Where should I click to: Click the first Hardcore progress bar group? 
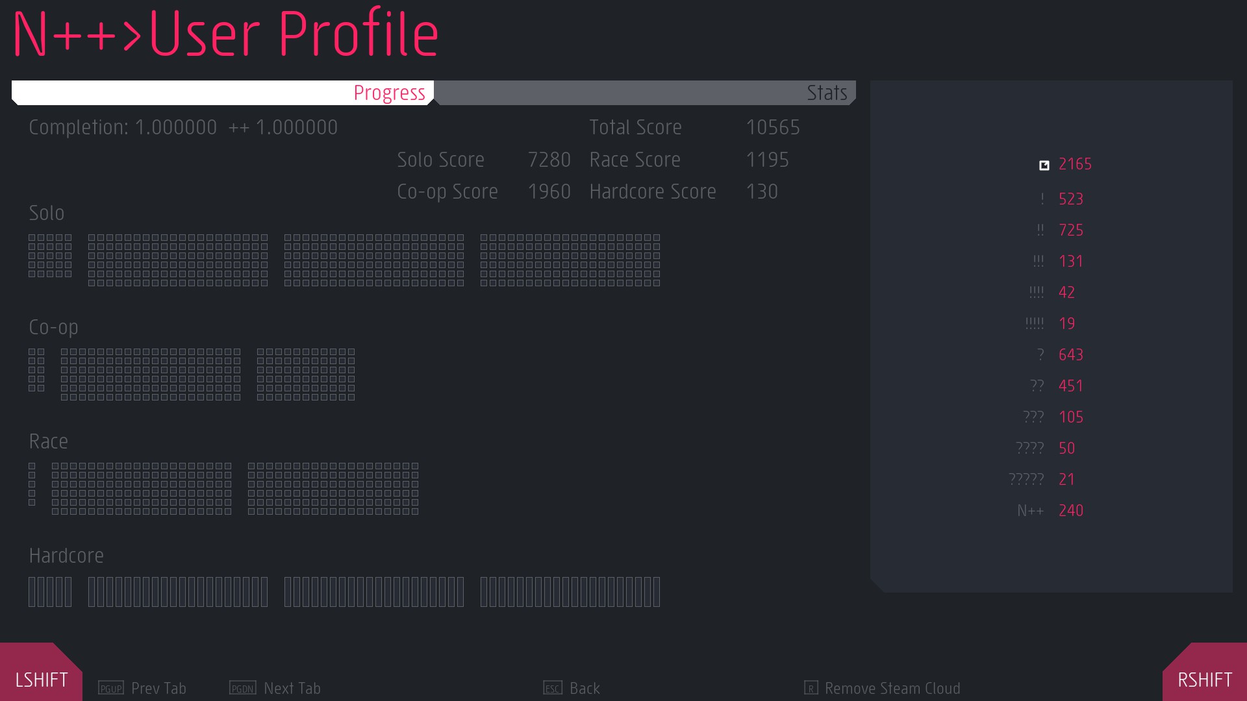[x=50, y=592]
